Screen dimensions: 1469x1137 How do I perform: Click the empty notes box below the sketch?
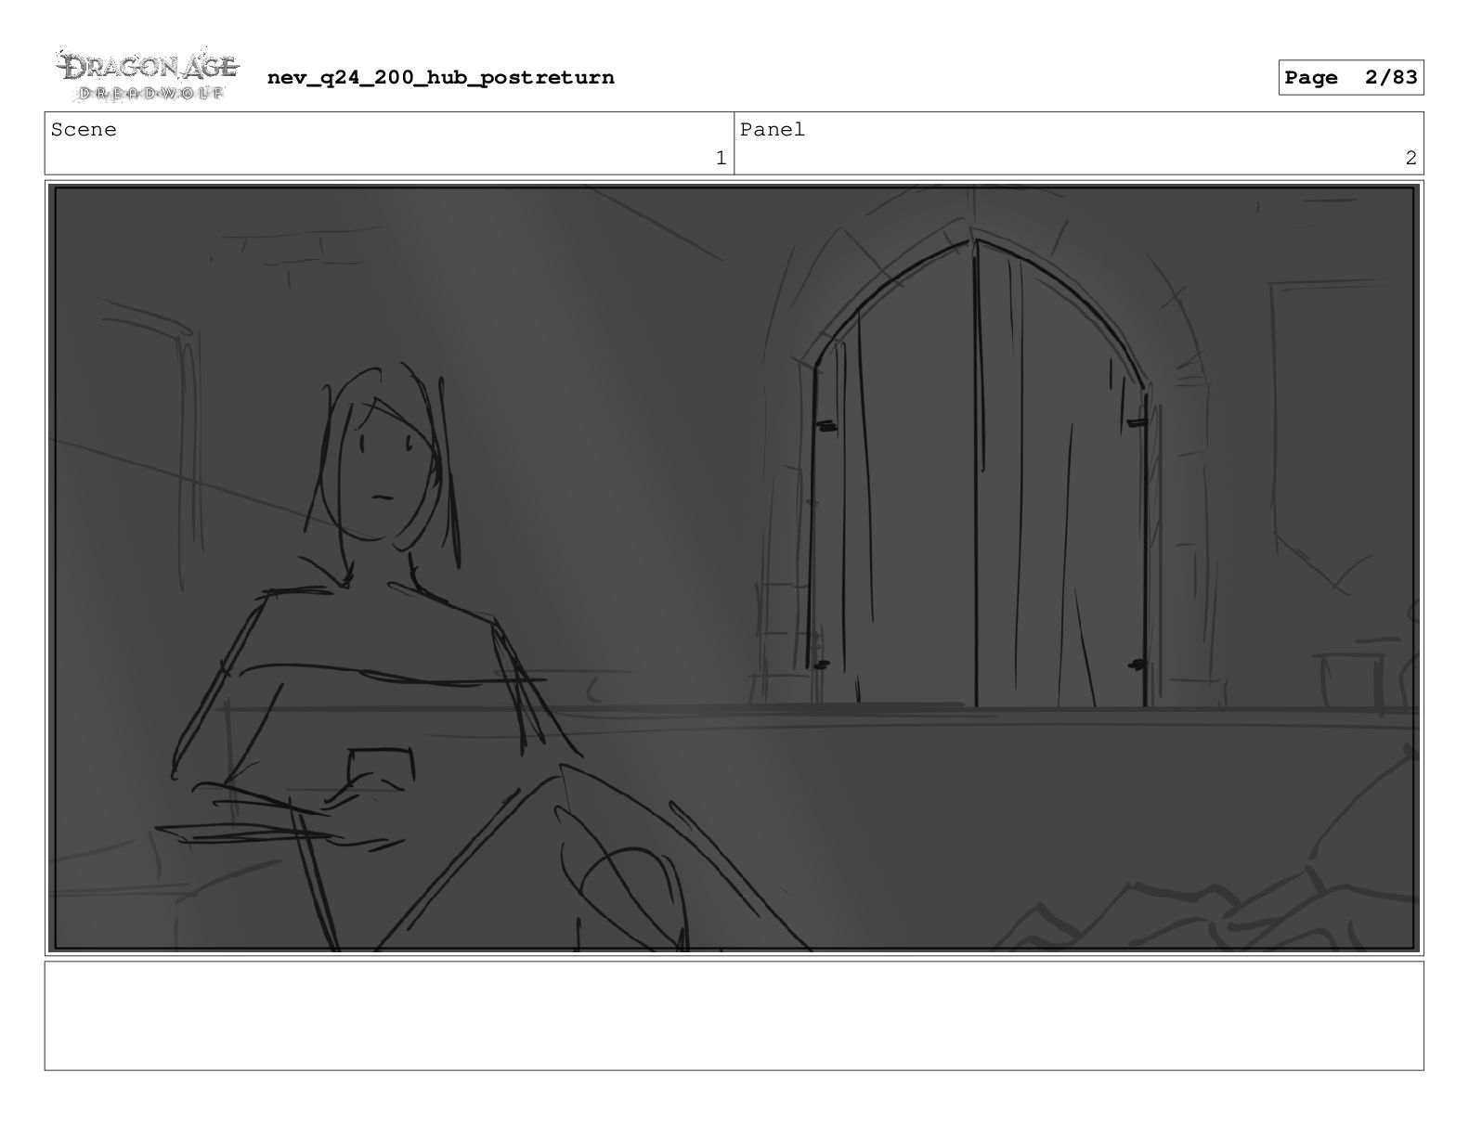click(734, 1015)
